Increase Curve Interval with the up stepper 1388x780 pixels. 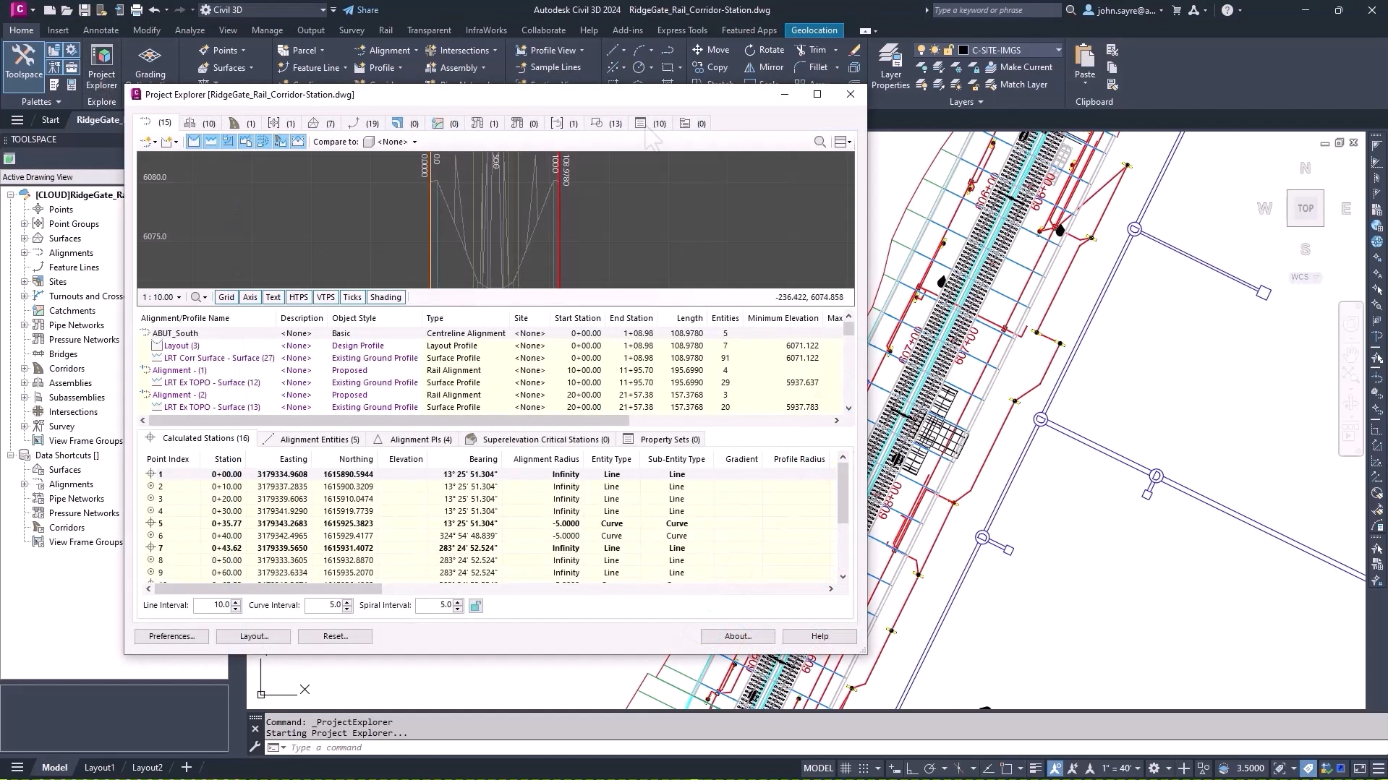348,602
